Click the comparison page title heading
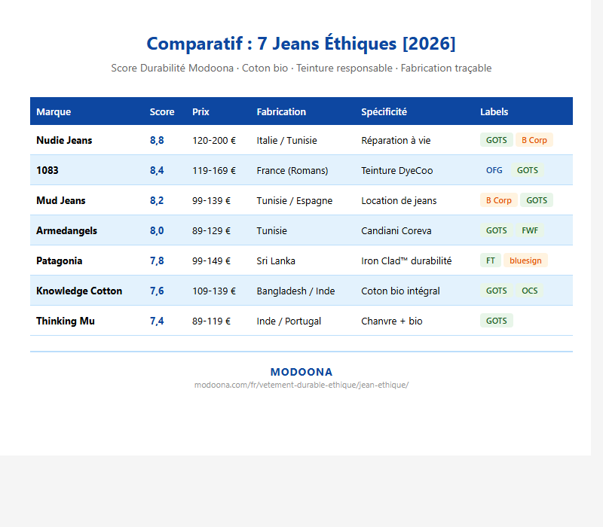Screen dimensions: 603x527 pos(301,44)
